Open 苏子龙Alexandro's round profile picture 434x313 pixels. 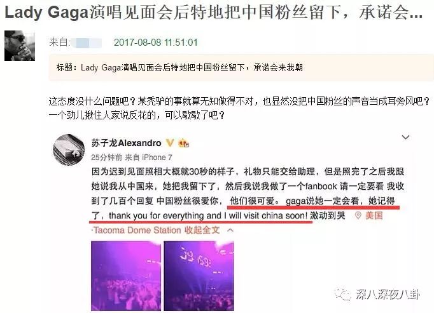point(69,150)
